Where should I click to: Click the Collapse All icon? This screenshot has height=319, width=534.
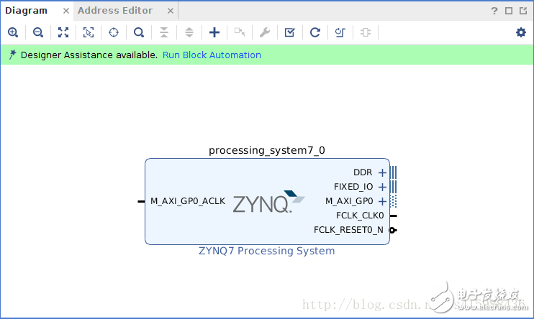coord(164,32)
